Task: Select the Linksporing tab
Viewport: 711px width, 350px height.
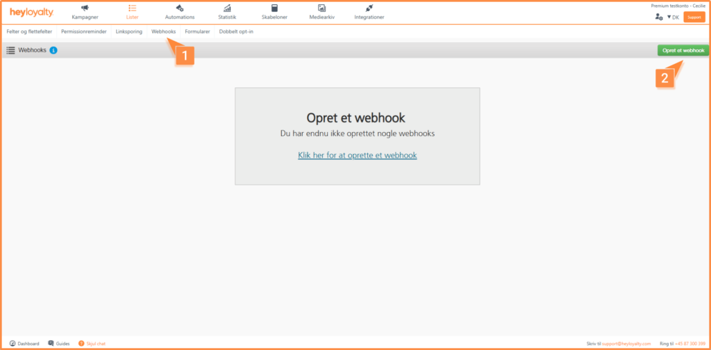Action: pos(129,32)
